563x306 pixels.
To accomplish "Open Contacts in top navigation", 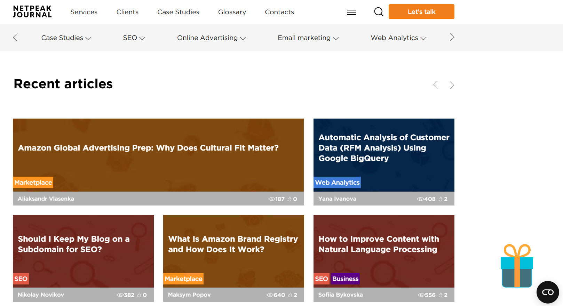I will coord(279,12).
